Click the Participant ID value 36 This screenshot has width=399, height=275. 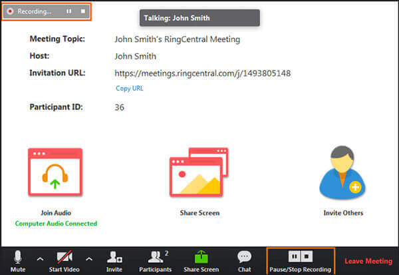(x=119, y=107)
